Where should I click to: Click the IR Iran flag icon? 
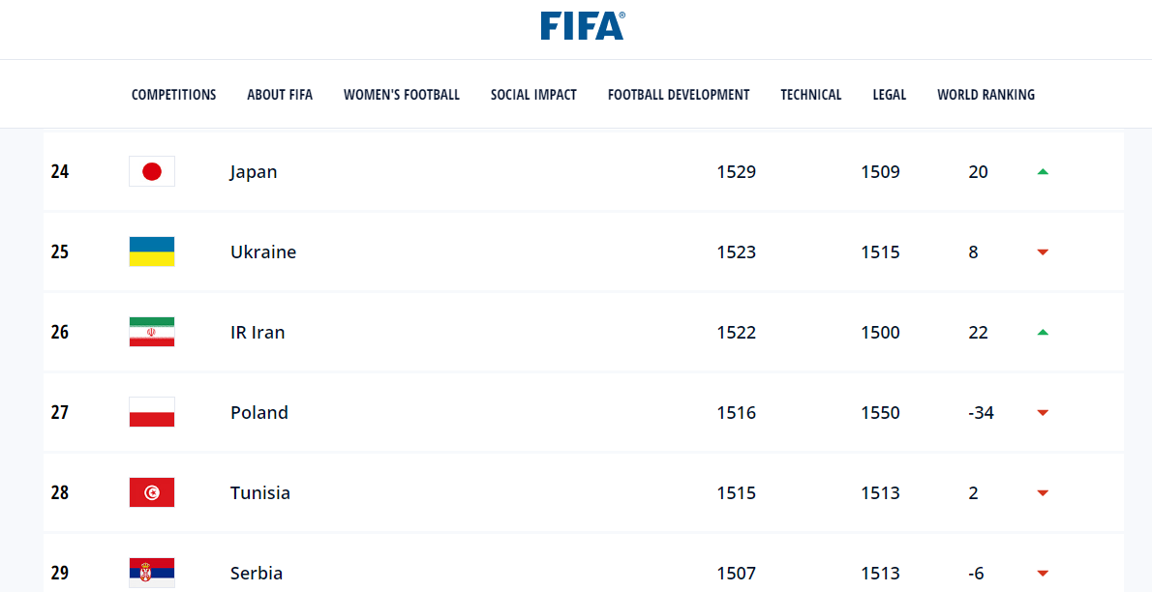pos(152,333)
